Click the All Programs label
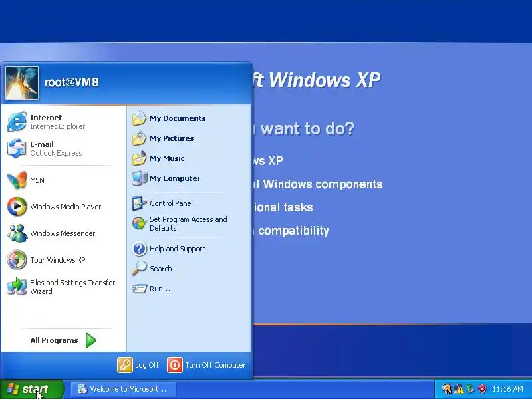532x399 pixels. (x=54, y=340)
